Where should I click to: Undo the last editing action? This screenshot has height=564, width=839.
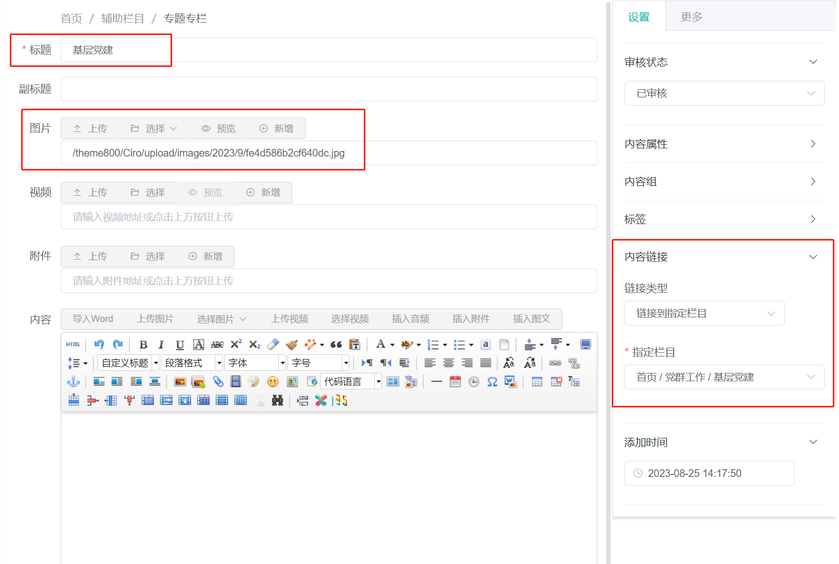pyautogui.click(x=99, y=344)
